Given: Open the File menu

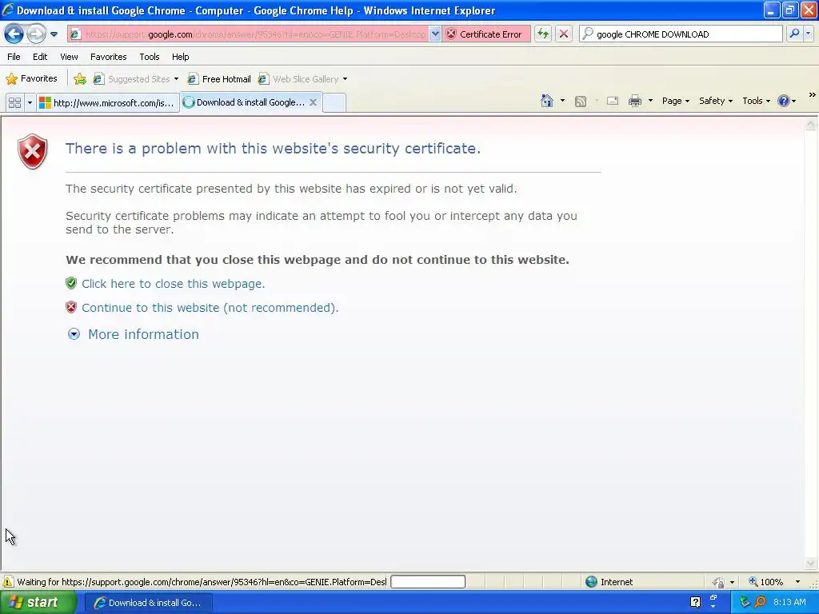Looking at the screenshot, I should point(14,57).
